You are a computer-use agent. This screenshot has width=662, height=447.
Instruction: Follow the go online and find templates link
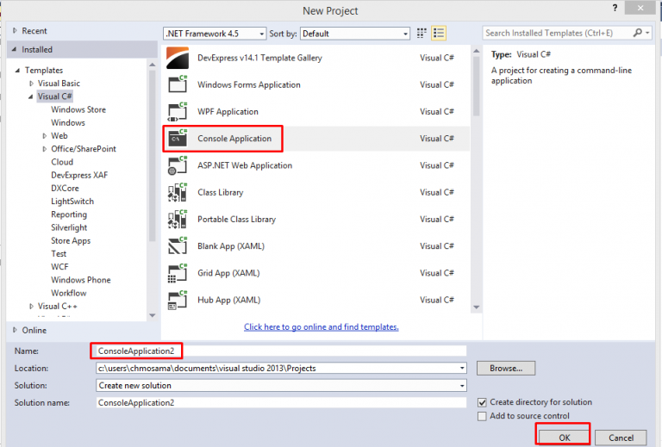pos(322,326)
